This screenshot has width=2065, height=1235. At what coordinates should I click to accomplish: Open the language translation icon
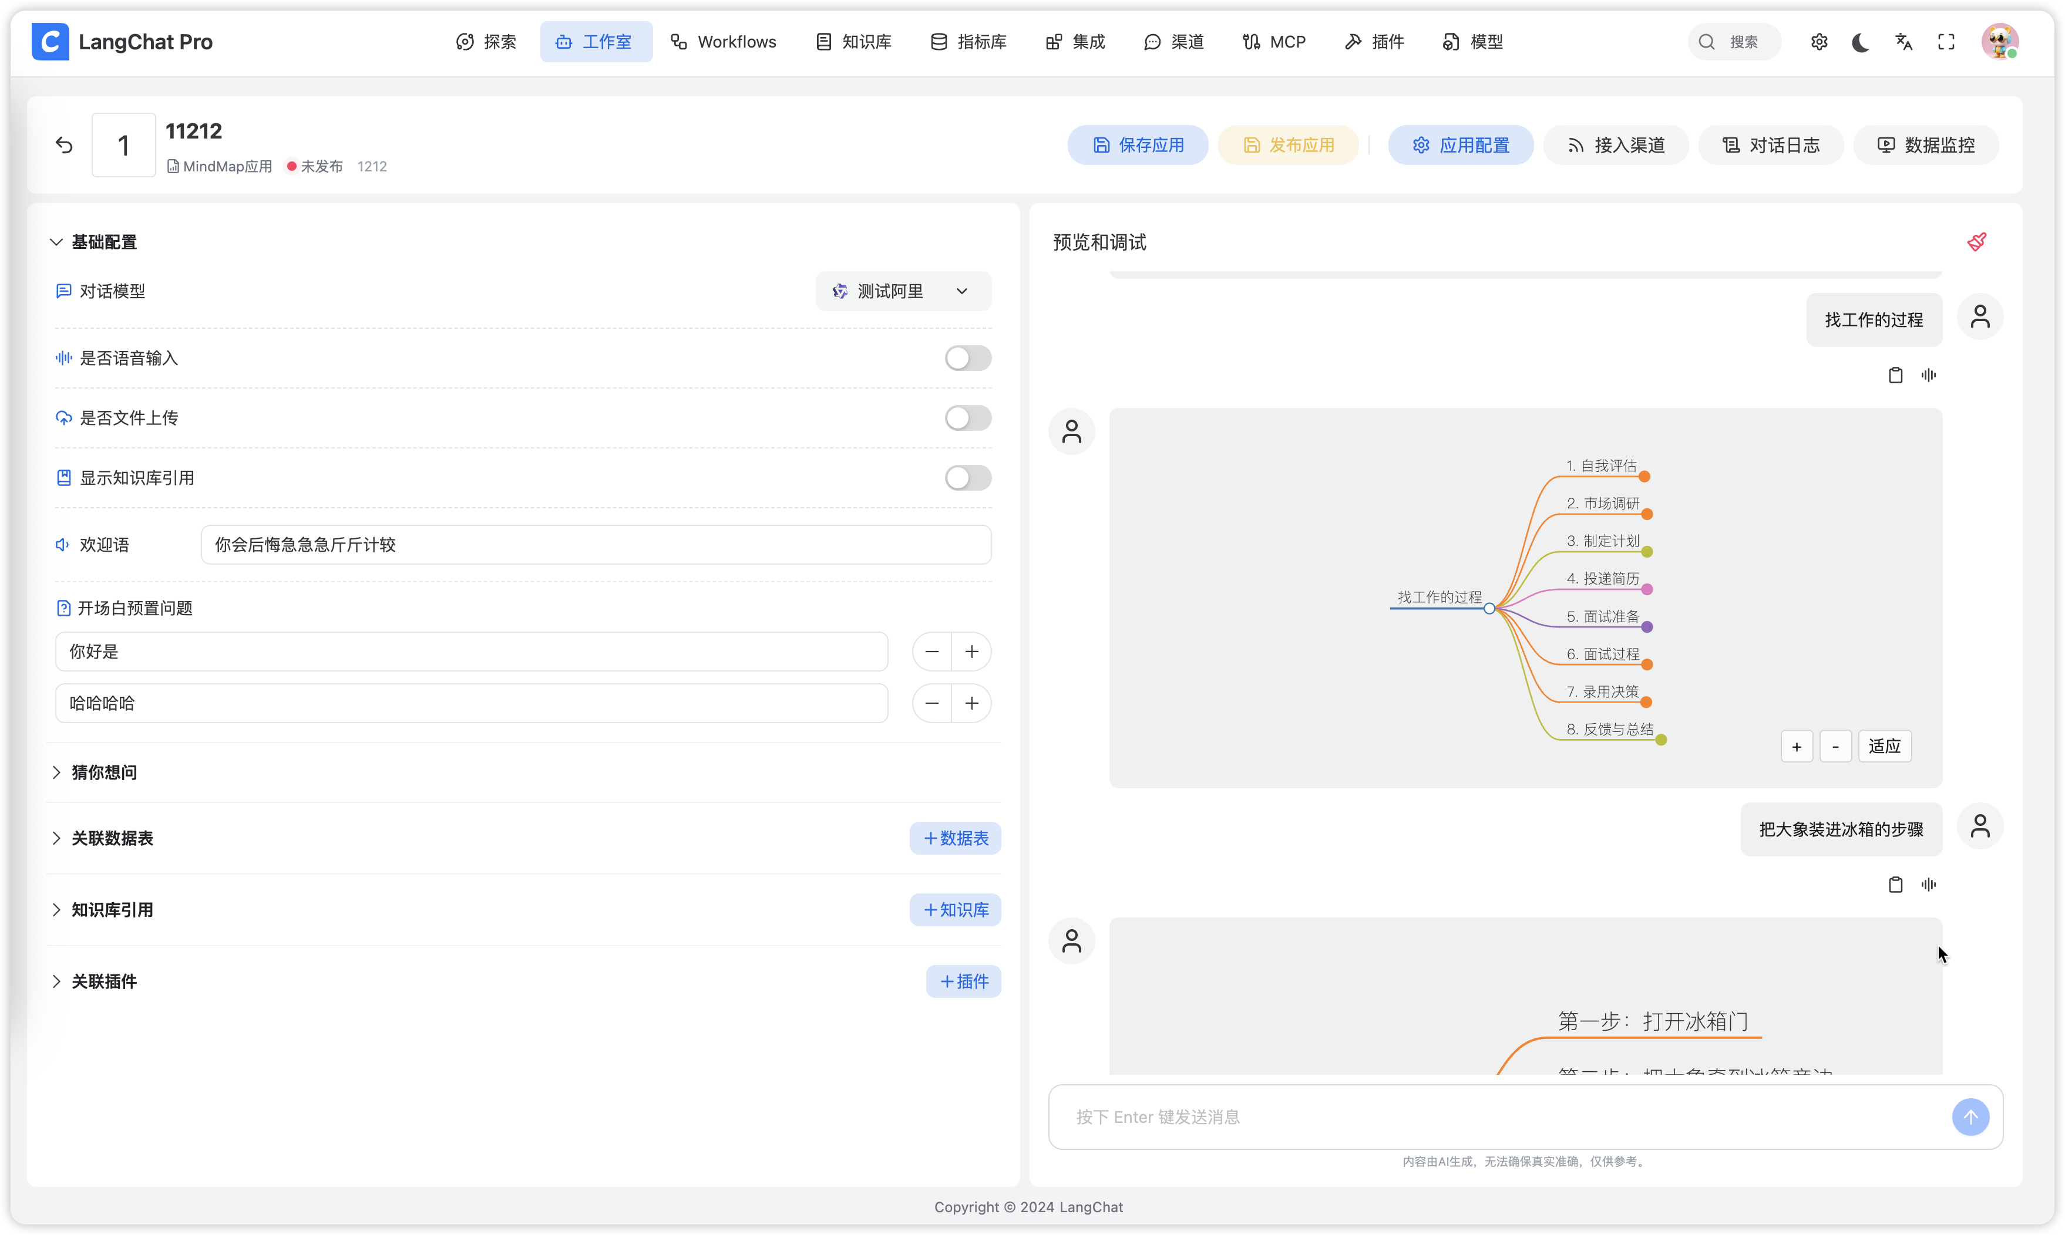pyautogui.click(x=1903, y=42)
